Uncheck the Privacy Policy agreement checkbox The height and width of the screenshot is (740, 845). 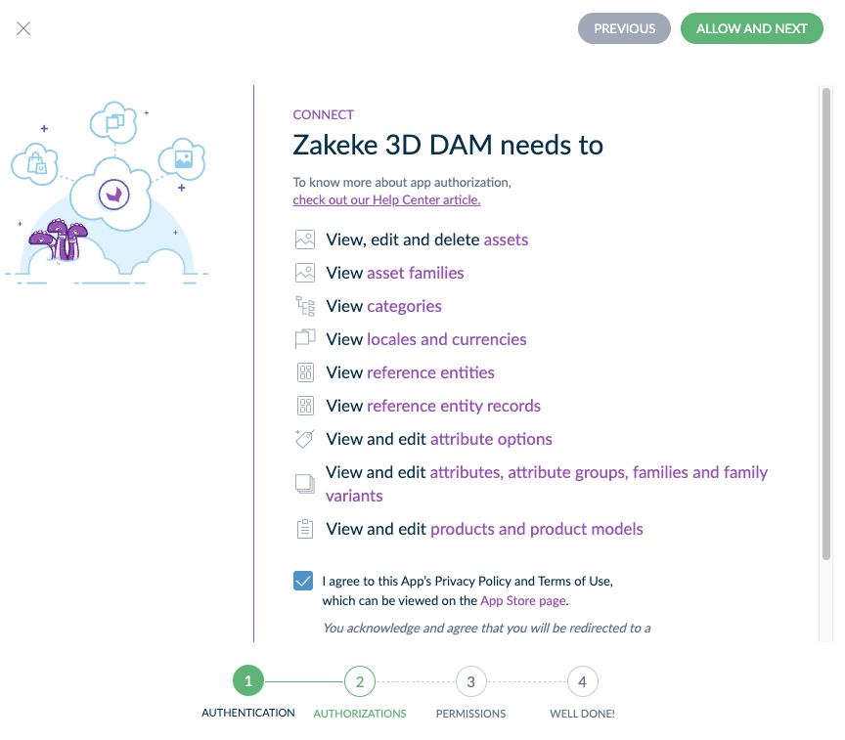point(303,581)
